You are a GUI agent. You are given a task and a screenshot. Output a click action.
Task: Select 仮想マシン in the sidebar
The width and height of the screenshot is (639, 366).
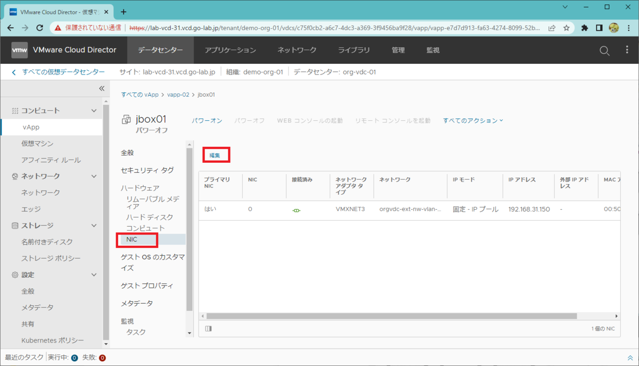click(37, 144)
